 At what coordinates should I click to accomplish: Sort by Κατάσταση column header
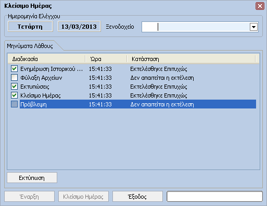pos(192,59)
